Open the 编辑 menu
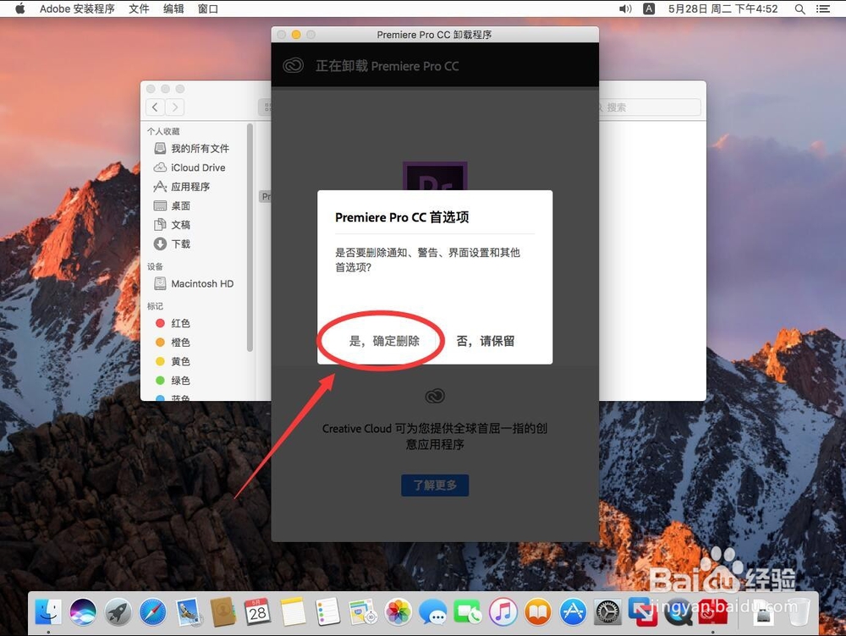 [173, 8]
